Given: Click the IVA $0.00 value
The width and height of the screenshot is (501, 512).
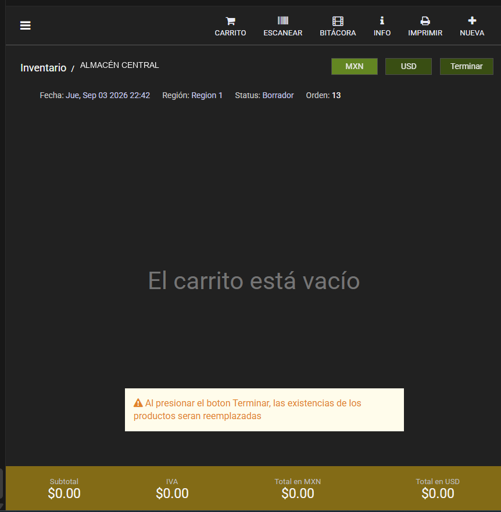Looking at the screenshot, I should coord(172,493).
